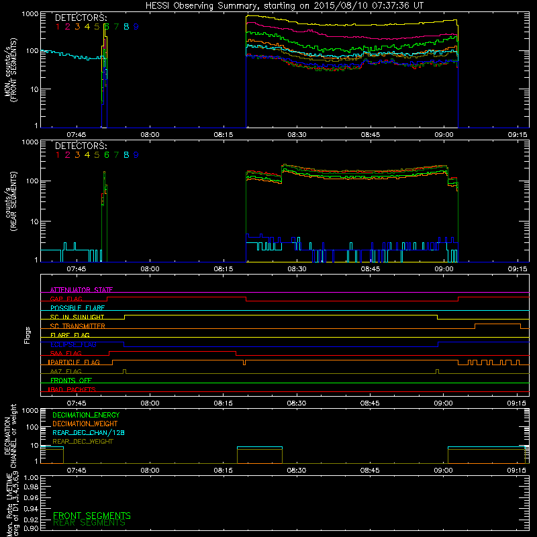The height and width of the screenshot is (537, 537).
Task: Select detector 3 in front segments legend
Action: [77, 27]
